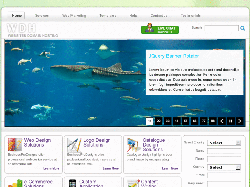Open the Help menu item
Viewport: 250px width, 187px height.
(133, 15)
